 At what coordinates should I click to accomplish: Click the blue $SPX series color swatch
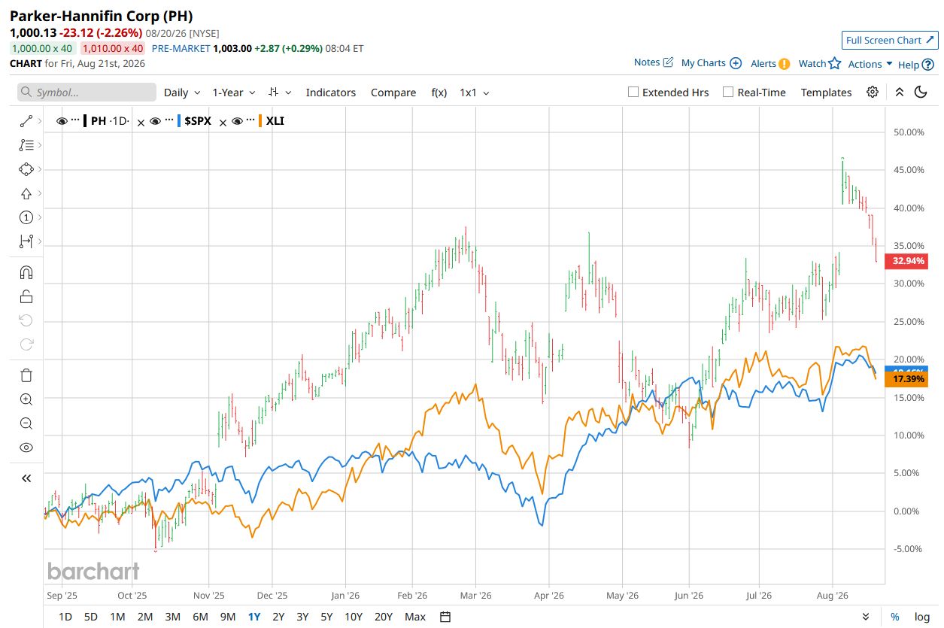[x=179, y=121]
